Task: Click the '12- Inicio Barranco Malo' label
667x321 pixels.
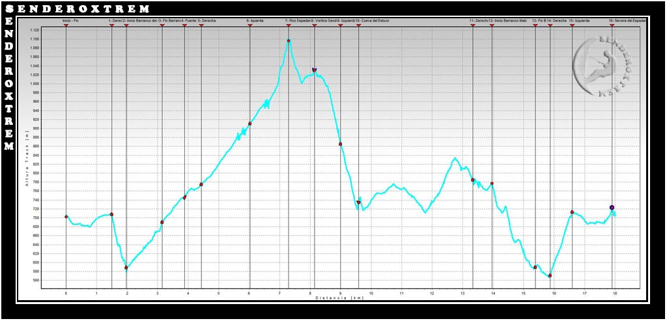Action: tap(508, 20)
